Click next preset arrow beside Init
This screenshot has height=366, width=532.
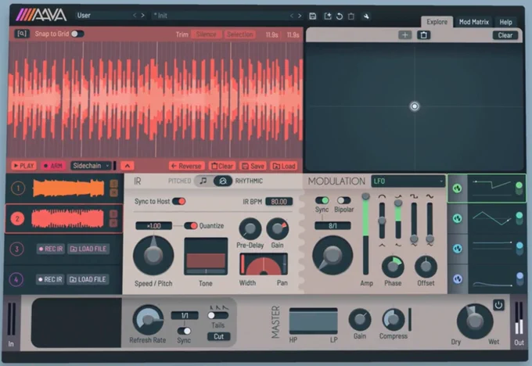tap(300, 16)
